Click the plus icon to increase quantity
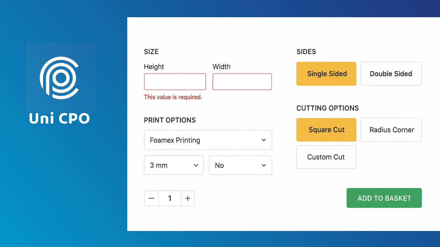 (x=188, y=198)
